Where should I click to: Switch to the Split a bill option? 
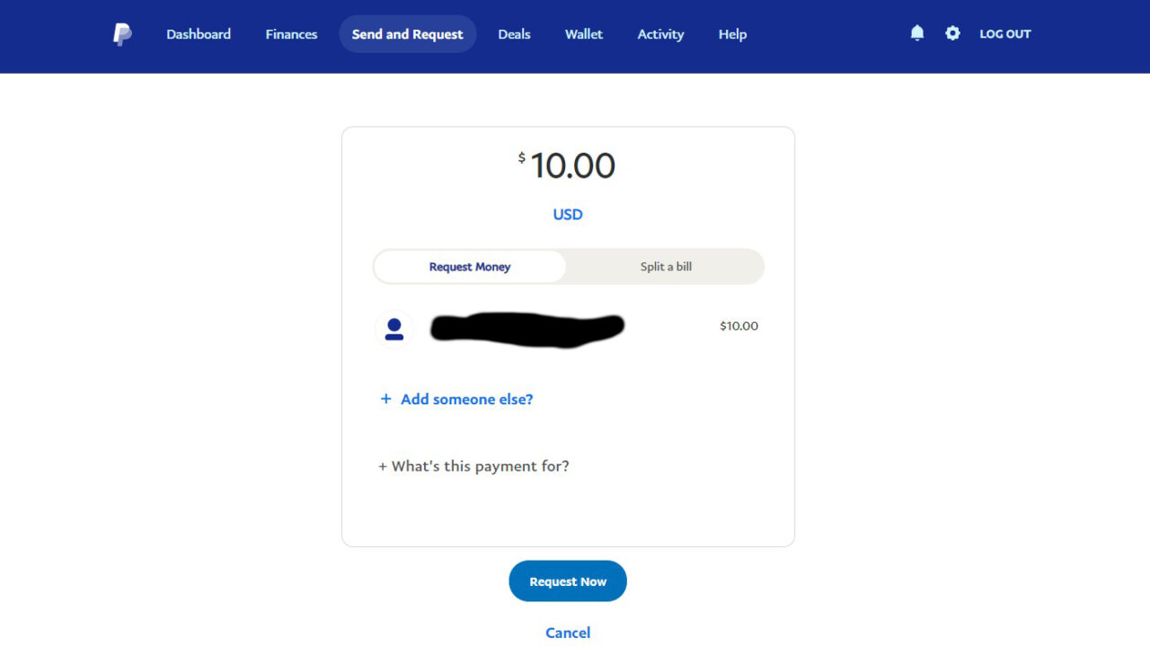pos(665,266)
